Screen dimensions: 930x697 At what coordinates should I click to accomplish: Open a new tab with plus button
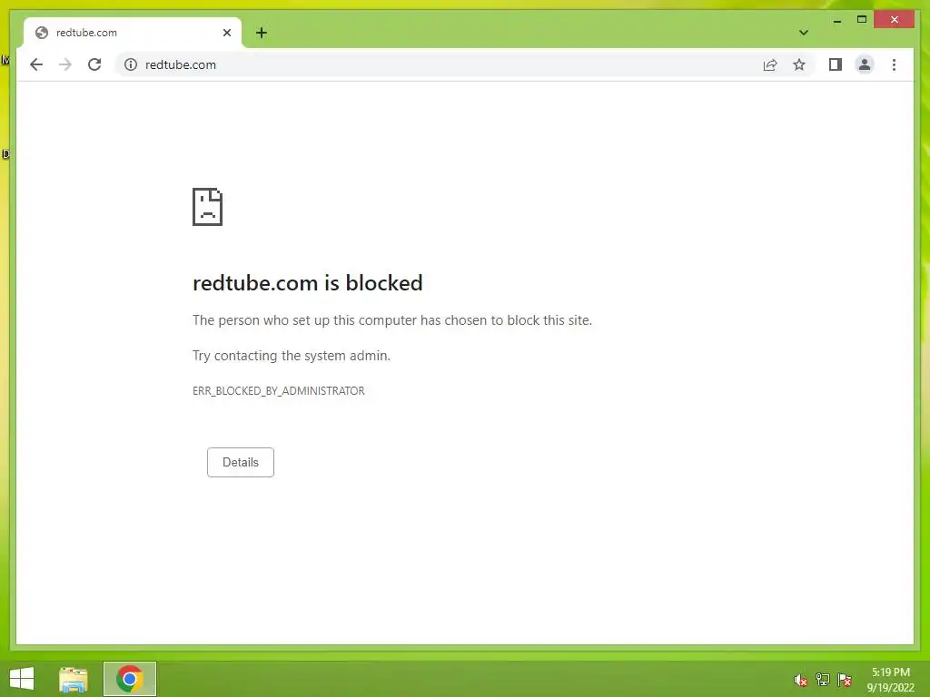pos(262,33)
